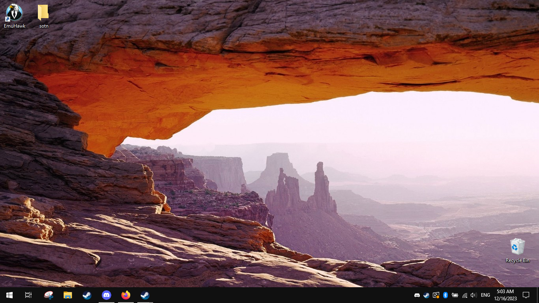Click the Discord icon in system tray
The height and width of the screenshot is (303, 539).
[417, 295]
